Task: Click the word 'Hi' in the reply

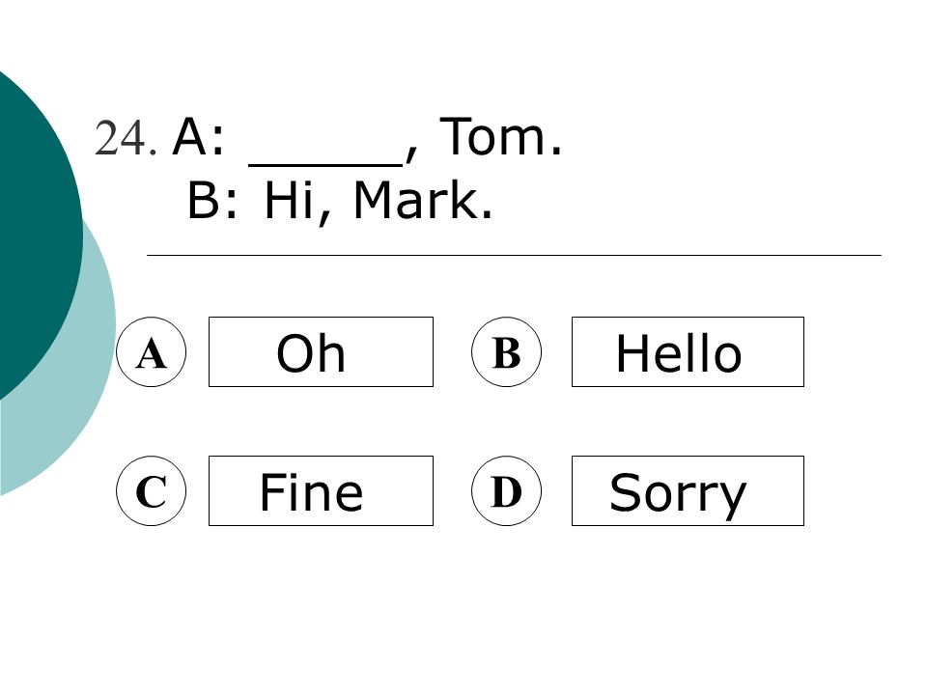Action: coord(288,200)
